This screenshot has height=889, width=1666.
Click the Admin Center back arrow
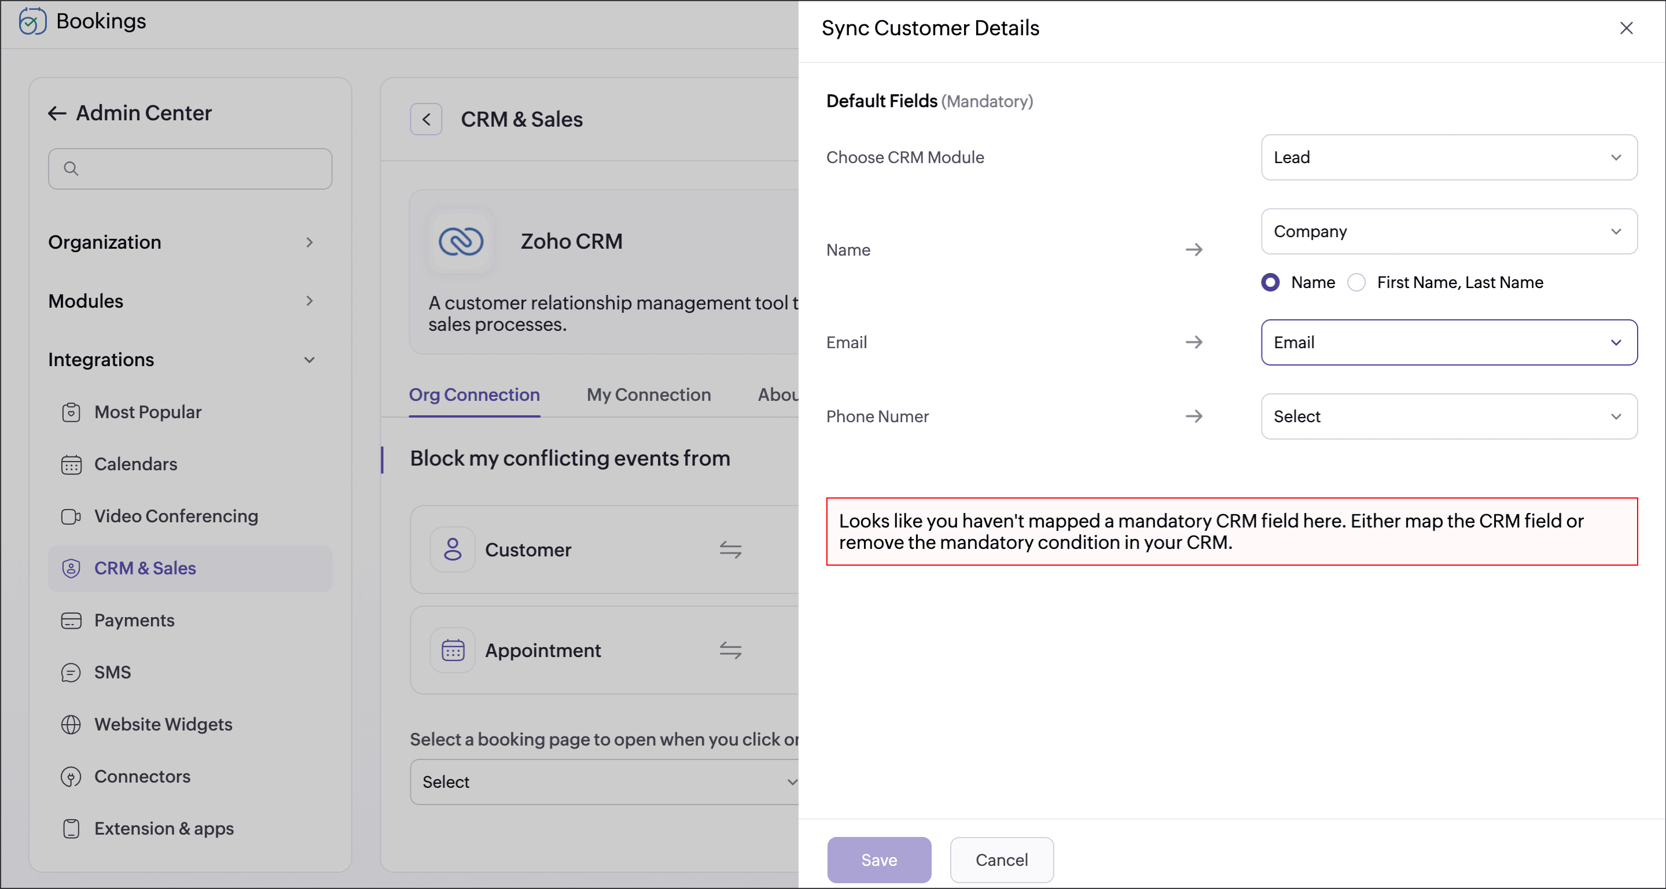click(x=57, y=113)
